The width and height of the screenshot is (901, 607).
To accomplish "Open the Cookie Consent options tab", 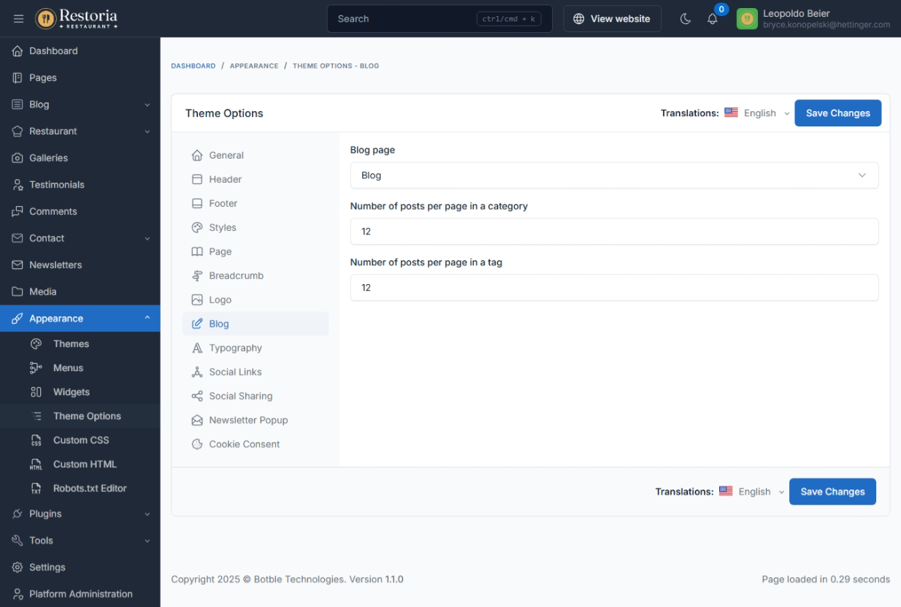I will (244, 444).
